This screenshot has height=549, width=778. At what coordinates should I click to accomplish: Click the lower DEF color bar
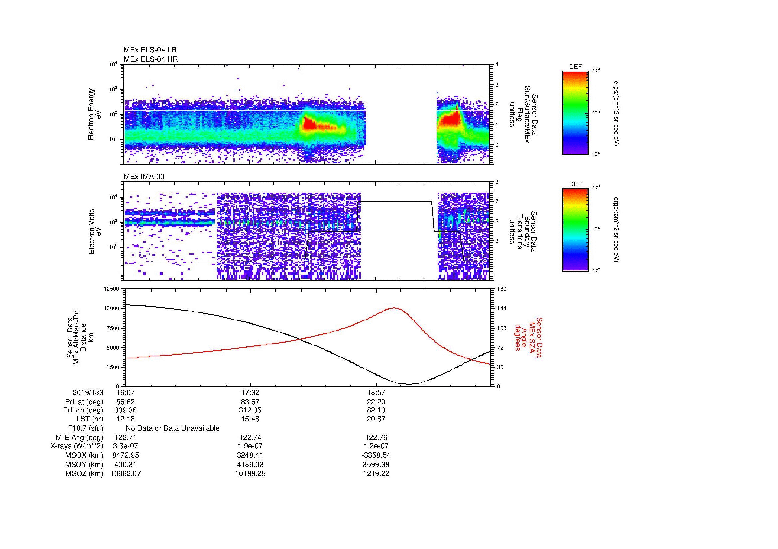575,230
